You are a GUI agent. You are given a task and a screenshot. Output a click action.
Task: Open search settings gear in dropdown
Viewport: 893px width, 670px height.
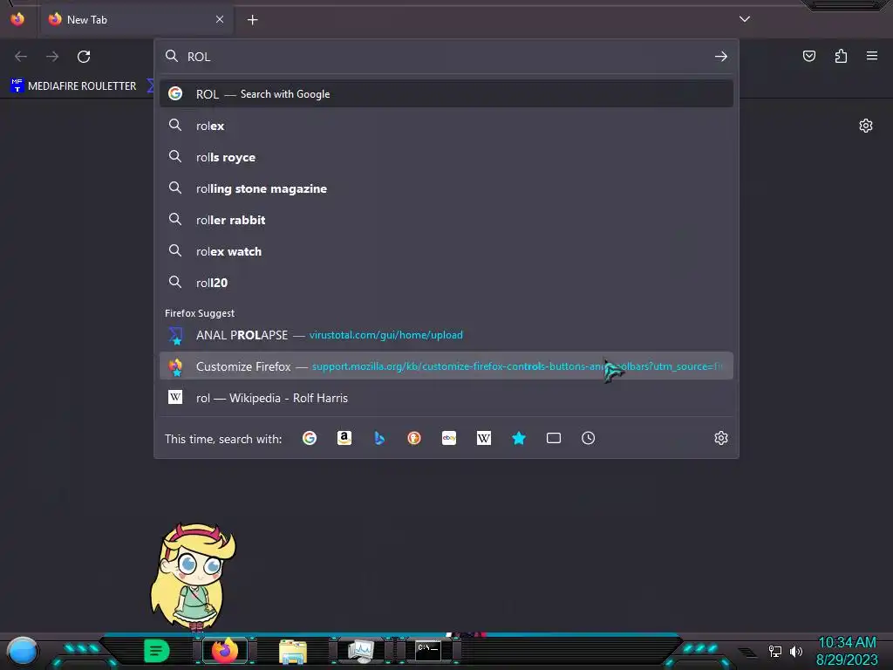tap(721, 438)
